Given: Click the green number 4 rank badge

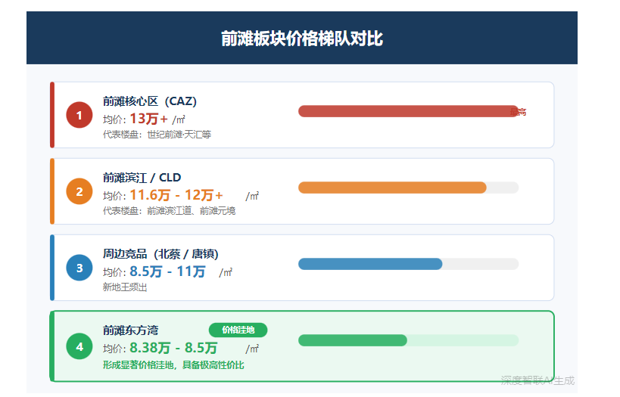Looking at the screenshot, I should click(x=79, y=346).
